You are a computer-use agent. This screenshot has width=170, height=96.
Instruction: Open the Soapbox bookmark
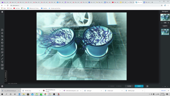point(44,8)
